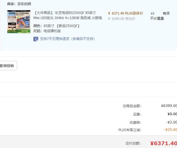
Task: Select the 6371.40 PLUS到手价 price
Action: (x=126, y=13)
